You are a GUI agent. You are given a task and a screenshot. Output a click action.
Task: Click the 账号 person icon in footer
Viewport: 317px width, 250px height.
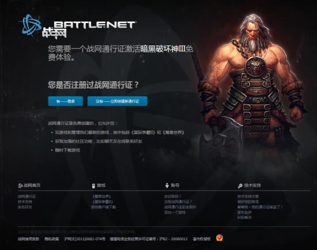pyautogui.click(x=167, y=185)
